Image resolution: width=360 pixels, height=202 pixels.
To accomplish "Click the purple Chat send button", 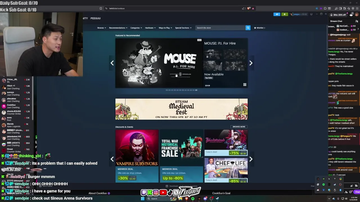I will 357,192.
